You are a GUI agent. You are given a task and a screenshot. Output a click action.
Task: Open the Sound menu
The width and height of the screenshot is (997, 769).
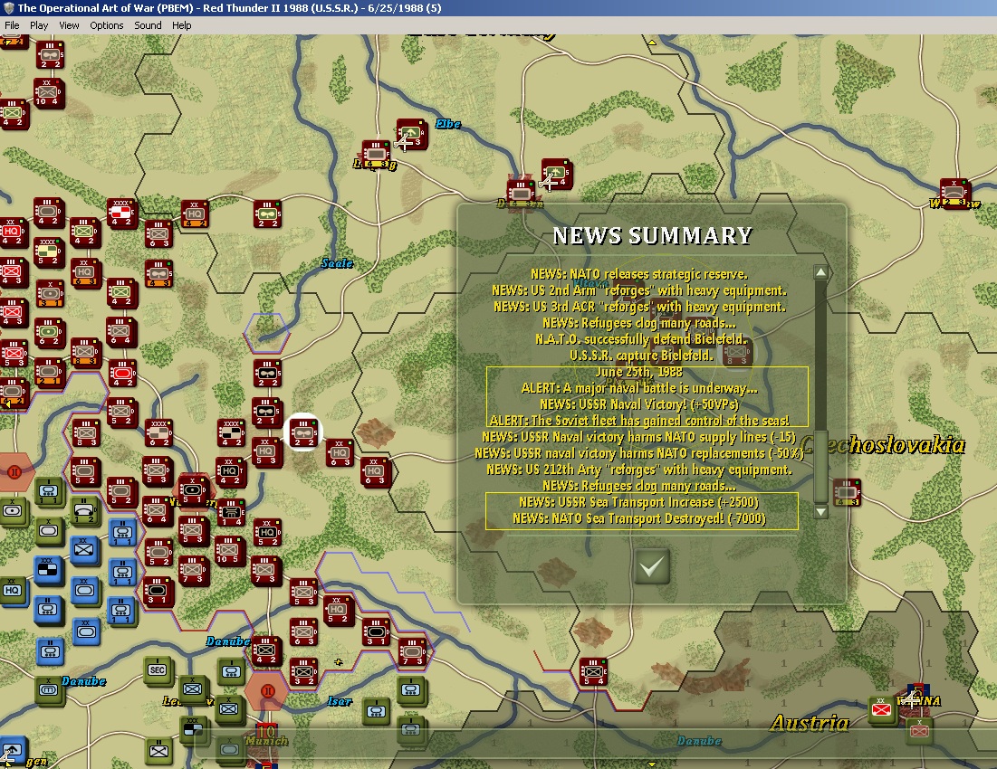click(x=148, y=25)
